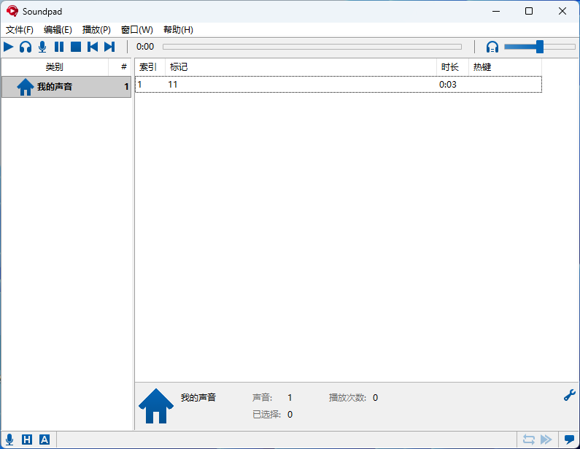Open the 帮助(H) menu
The width and height of the screenshot is (580, 449).
point(178,30)
